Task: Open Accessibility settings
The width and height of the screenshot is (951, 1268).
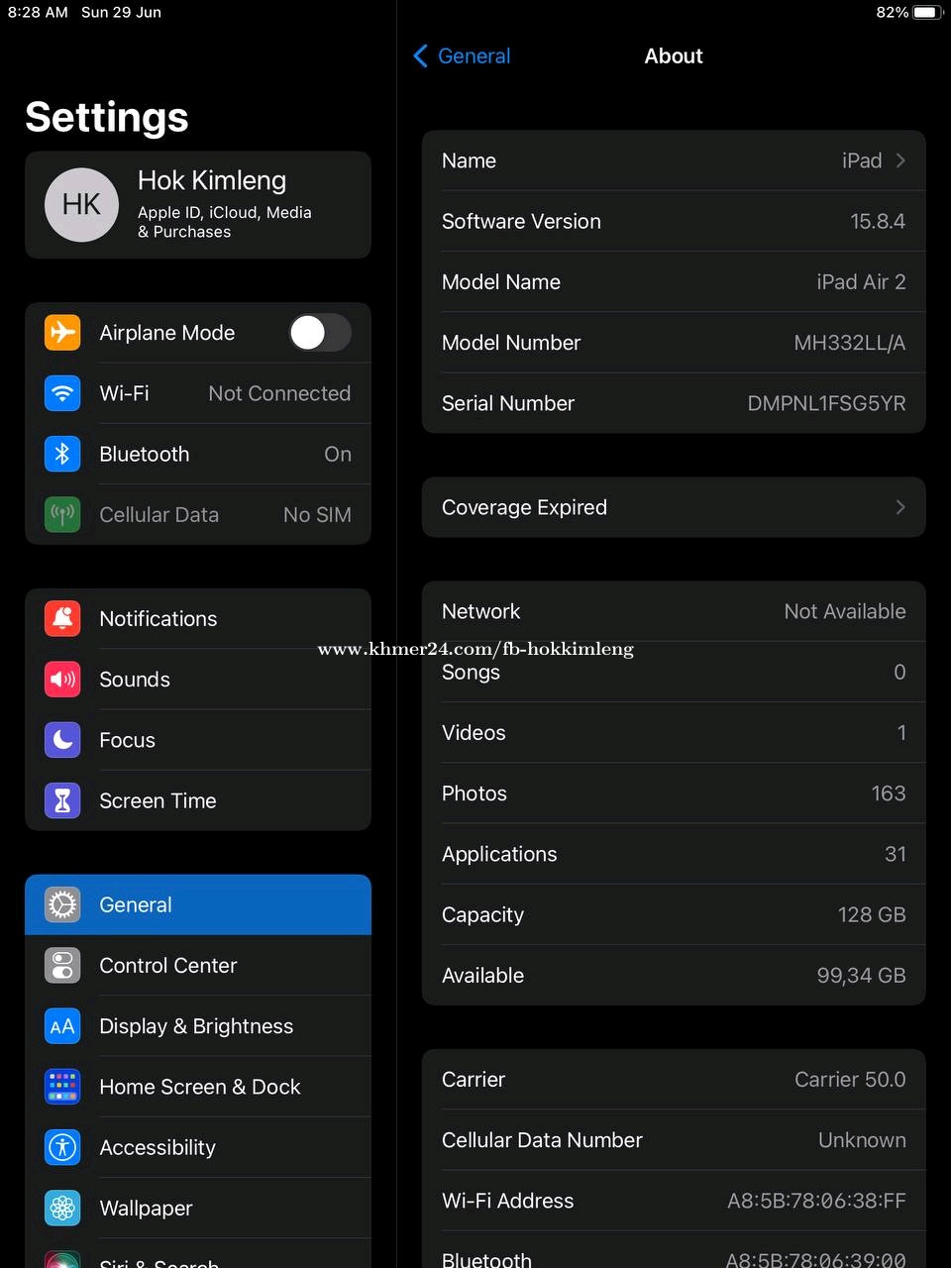Action: tap(198, 1147)
